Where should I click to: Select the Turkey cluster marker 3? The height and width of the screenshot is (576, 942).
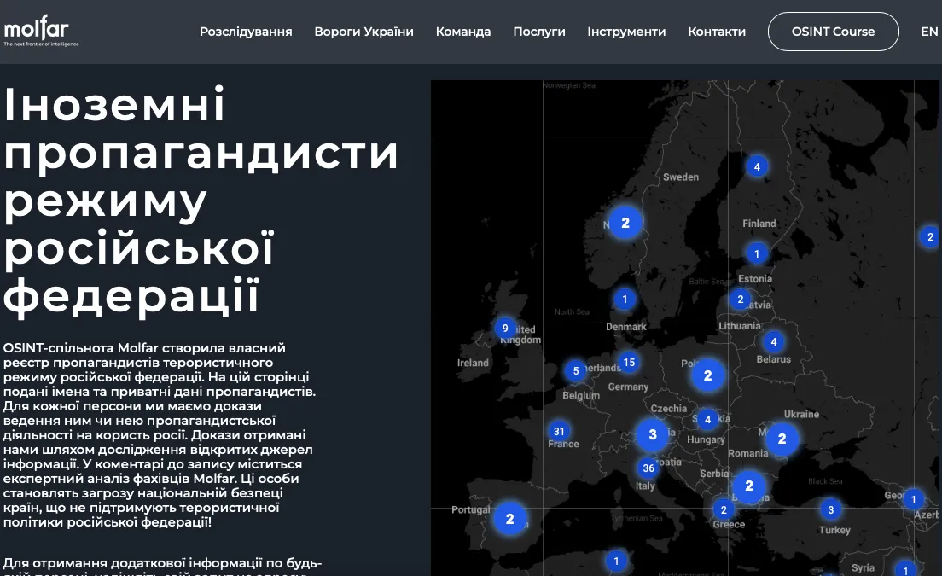pos(830,510)
